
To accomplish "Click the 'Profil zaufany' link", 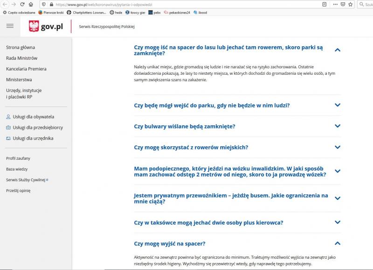I will click(x=18, y=158).
